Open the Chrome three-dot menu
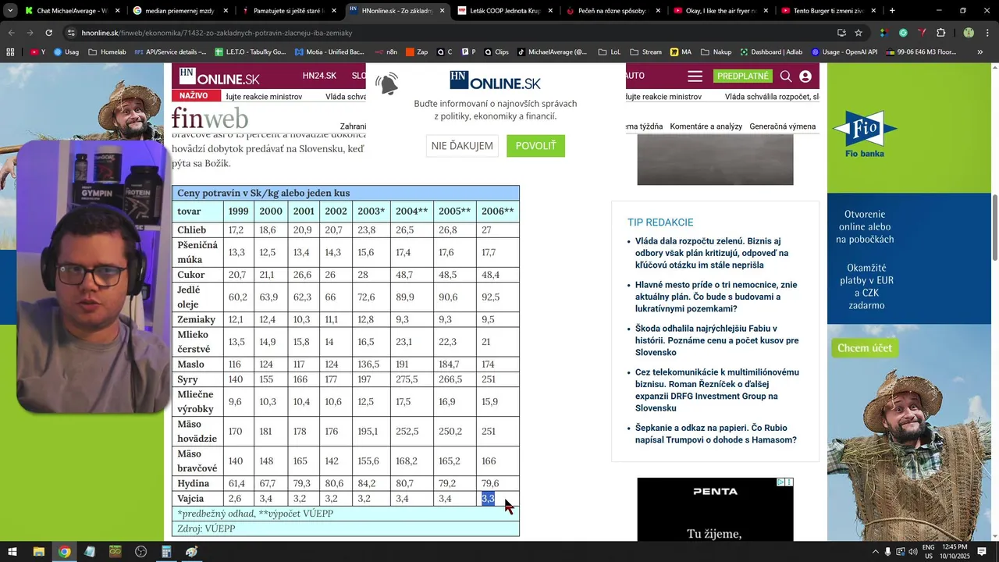 (x=988, y=33)
